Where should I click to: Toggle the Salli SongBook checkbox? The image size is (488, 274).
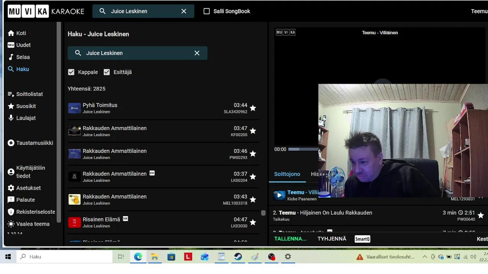(207, 11)
